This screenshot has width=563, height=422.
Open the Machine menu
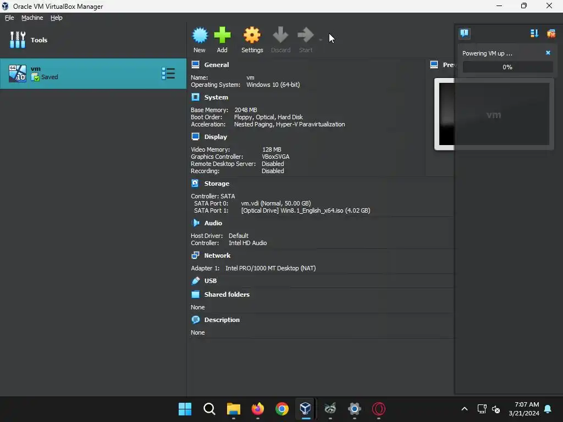coord(32,18)
